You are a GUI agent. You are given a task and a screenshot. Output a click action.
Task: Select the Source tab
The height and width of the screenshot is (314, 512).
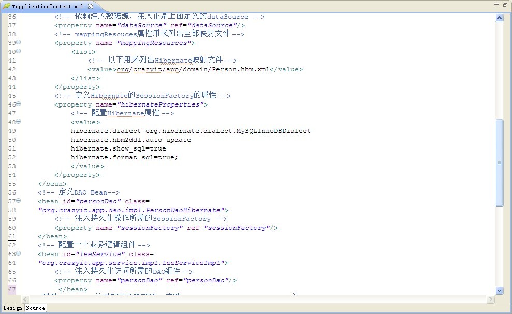coord(35,308)
